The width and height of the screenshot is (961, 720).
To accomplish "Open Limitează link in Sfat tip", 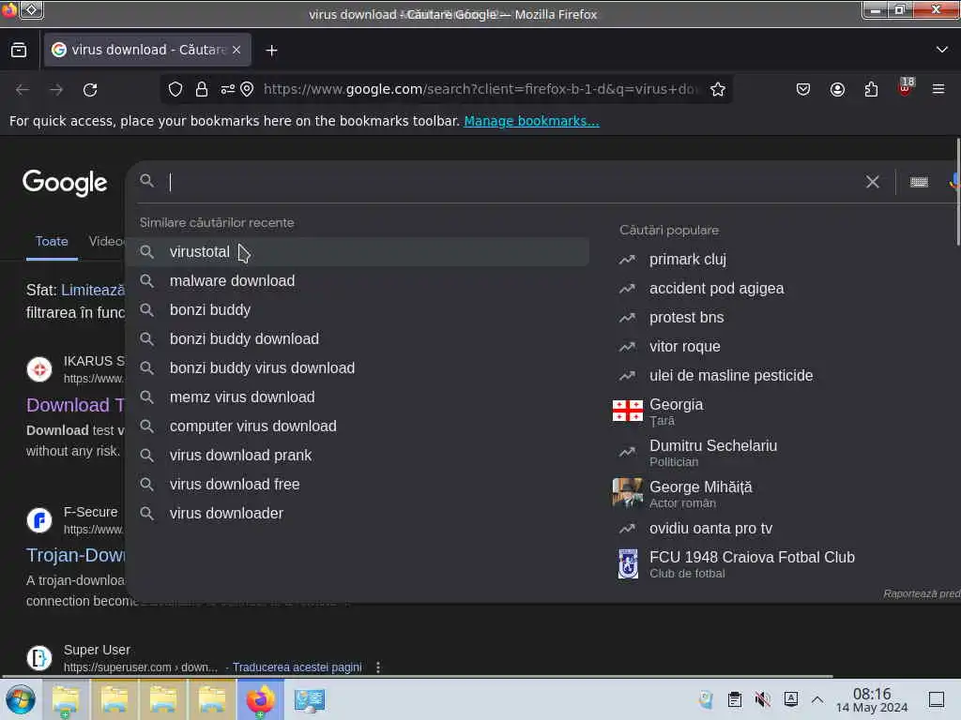I will coord(93,291).
